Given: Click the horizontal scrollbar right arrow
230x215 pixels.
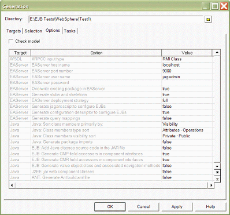Looking at the screenshot, I should pyautogui.click(x=212, y=185).
